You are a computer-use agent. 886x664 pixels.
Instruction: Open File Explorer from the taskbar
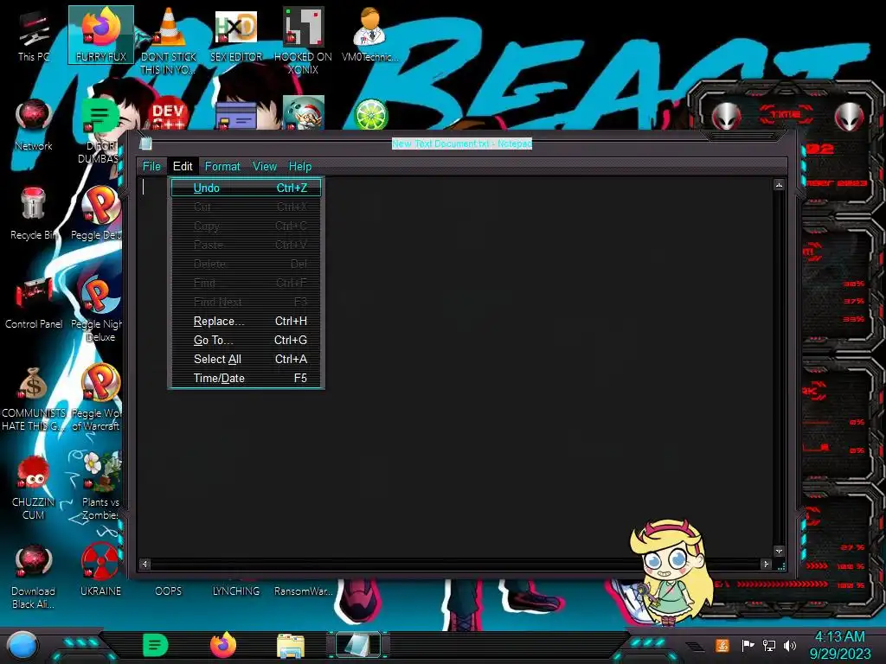pos(291,645)
